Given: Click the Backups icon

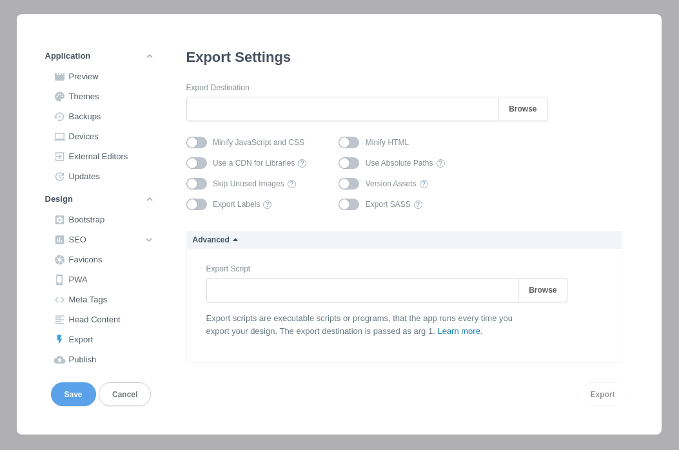Looking at the screenshot, I should pyautogui.click(x=59, y=116).
